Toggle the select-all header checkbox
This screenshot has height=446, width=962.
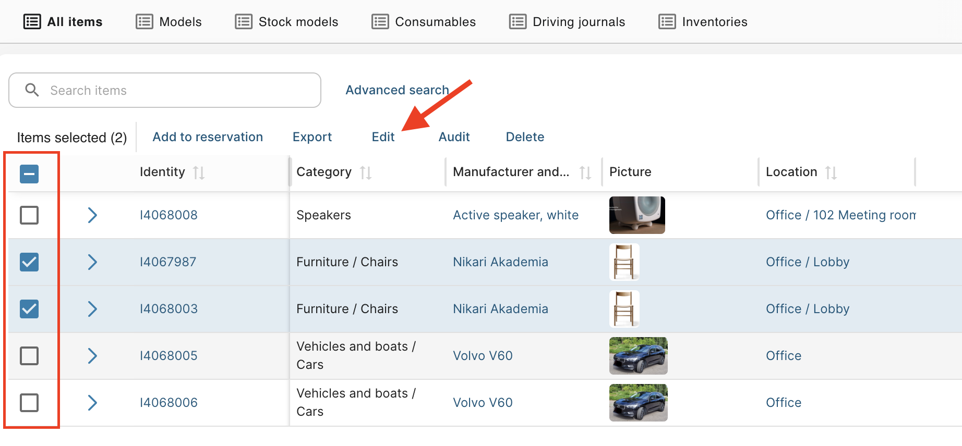29,174
